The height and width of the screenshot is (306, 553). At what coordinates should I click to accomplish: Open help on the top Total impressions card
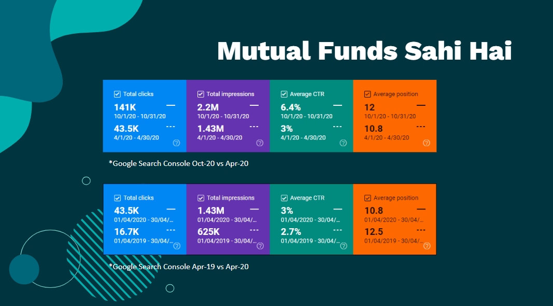[260, 143]
